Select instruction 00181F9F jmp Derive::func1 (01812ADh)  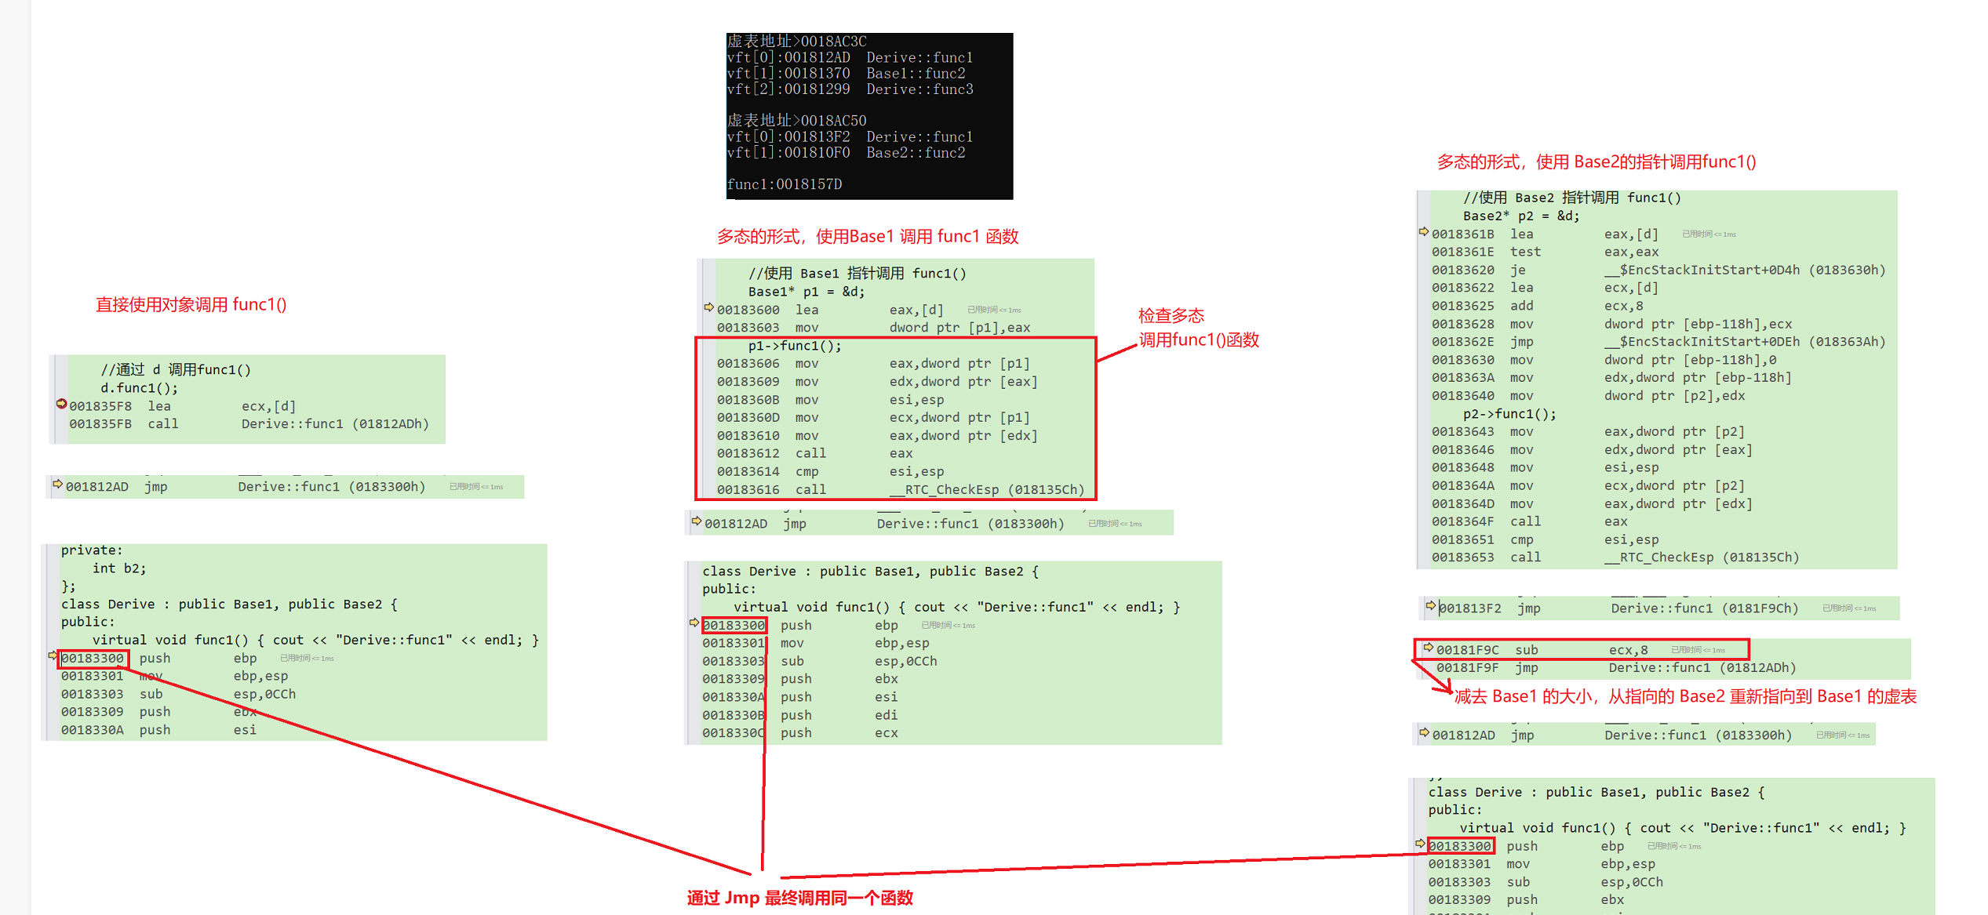[x=1616, y=668]
